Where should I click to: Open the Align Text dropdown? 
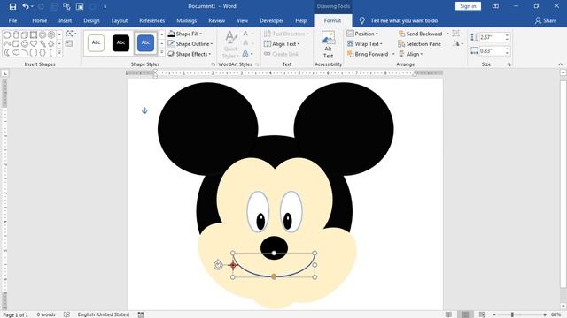[x=282, y=43]
